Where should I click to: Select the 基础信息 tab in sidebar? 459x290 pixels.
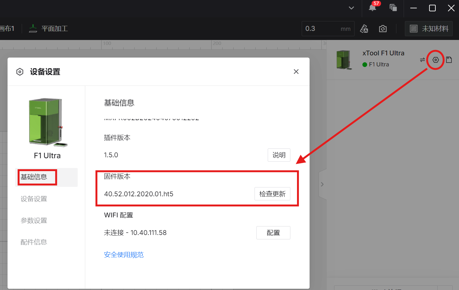coord(46,177)
